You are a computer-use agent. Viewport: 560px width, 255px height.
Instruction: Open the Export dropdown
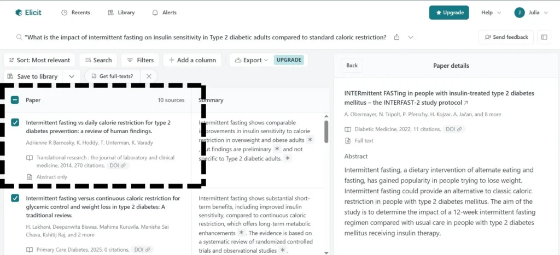click(251, 60)
